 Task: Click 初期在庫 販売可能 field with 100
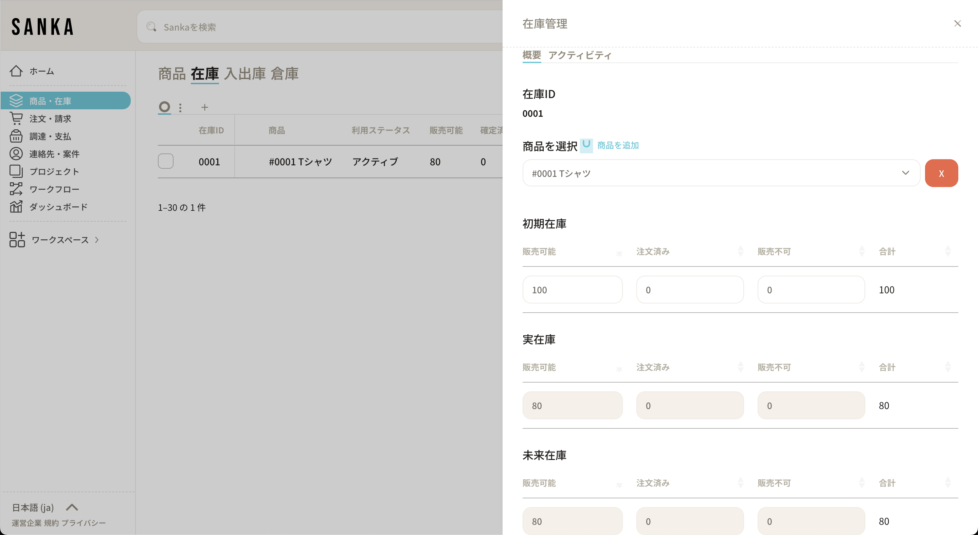(572, 290)
